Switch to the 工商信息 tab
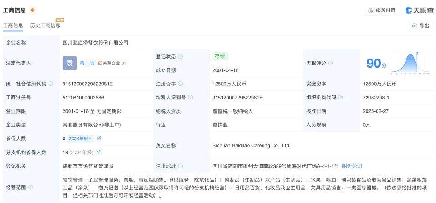Screen dimensions: 436x203 pos(13,25)
